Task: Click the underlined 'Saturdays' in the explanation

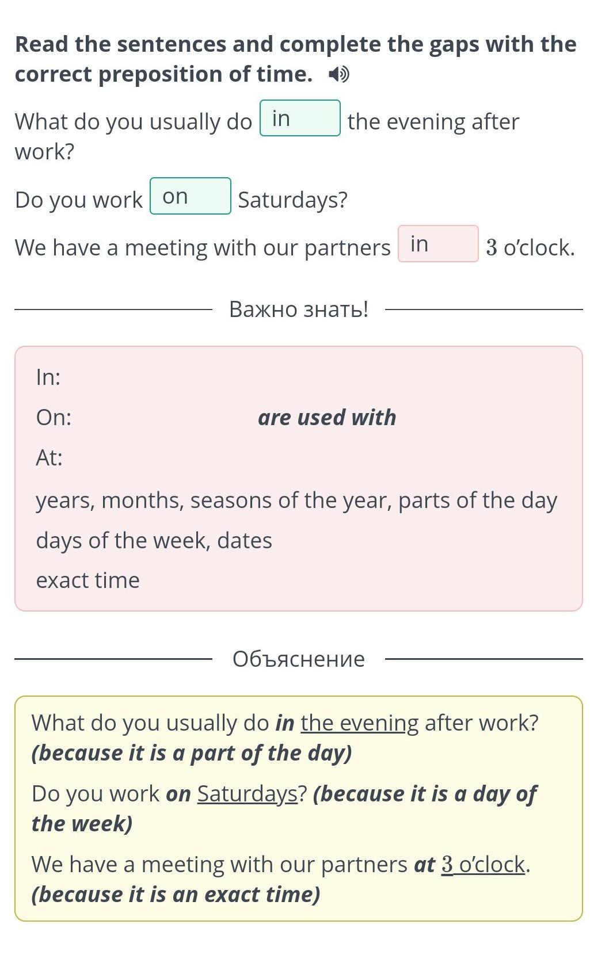Action: pos(248,793)
